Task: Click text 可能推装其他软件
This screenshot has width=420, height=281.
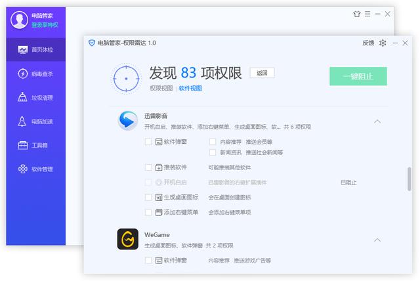Action: (230, 167)
